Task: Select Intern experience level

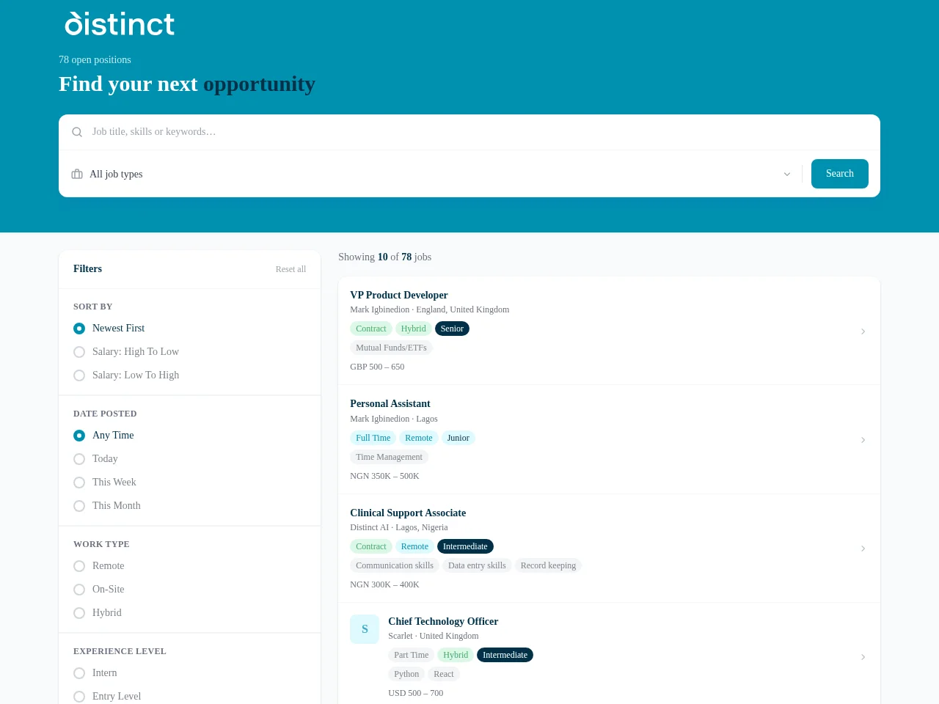Action: (95, 673)
